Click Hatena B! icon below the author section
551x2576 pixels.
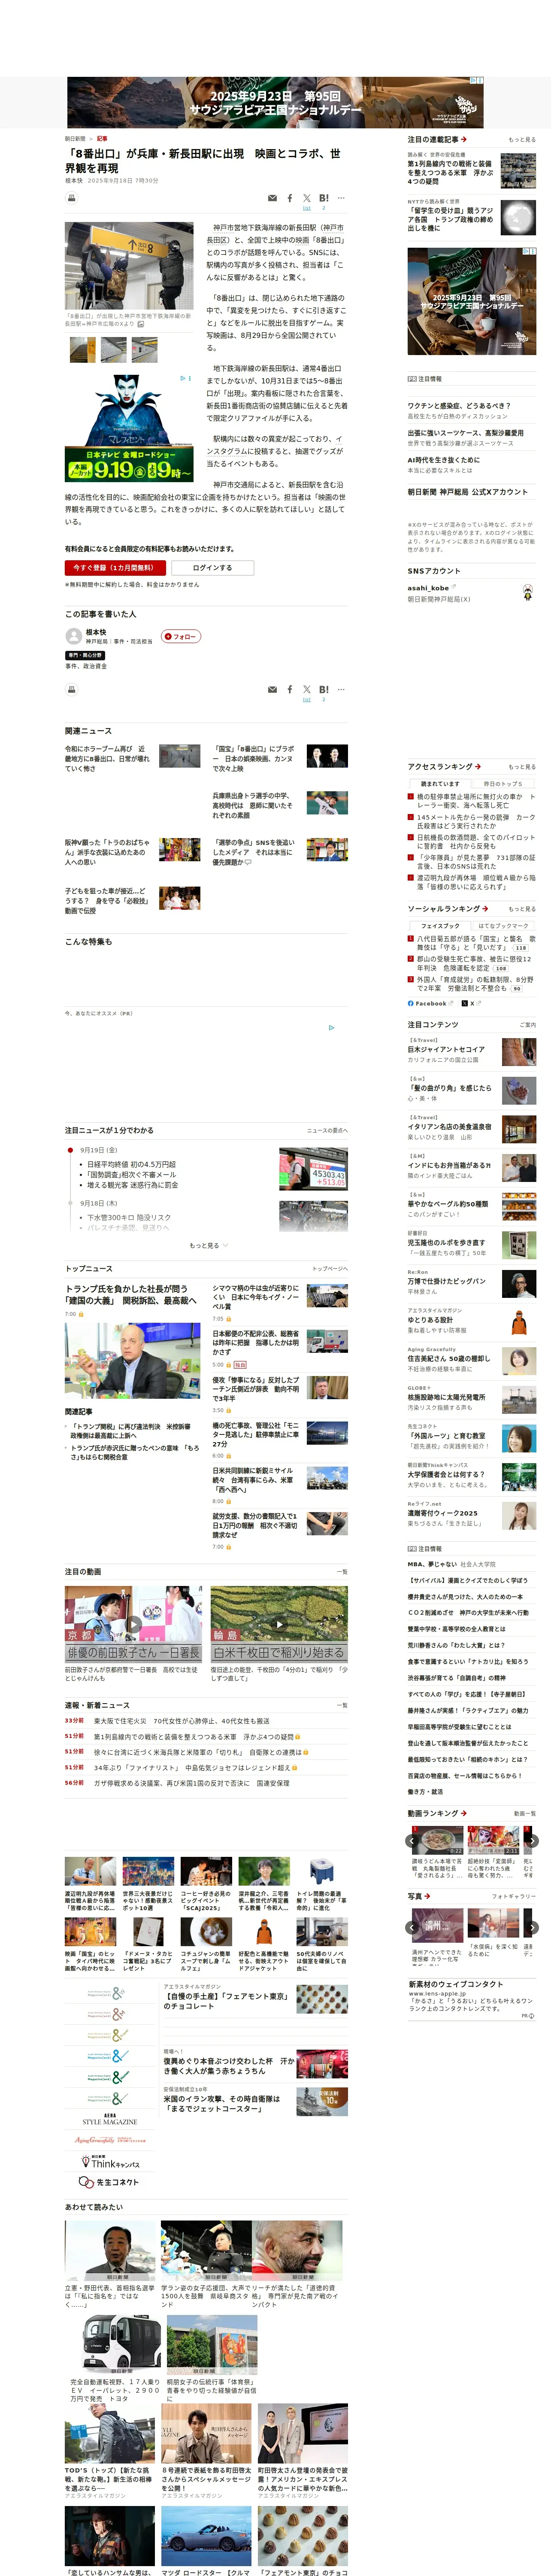[324, 689]
